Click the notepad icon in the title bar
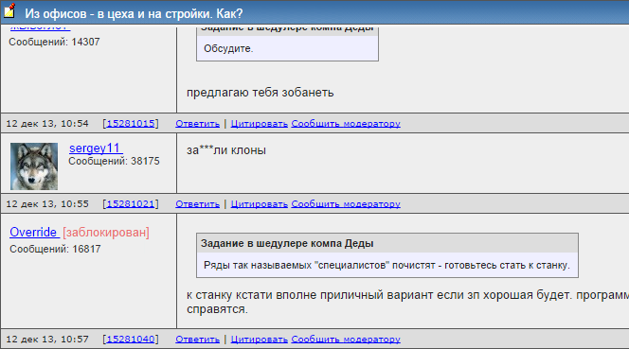Image resolution: width=629 pixels, height=349 pixels. (x=9, y=10)
